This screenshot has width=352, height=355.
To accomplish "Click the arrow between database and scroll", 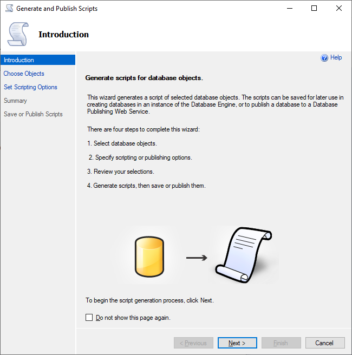I will tap(197, 258).
